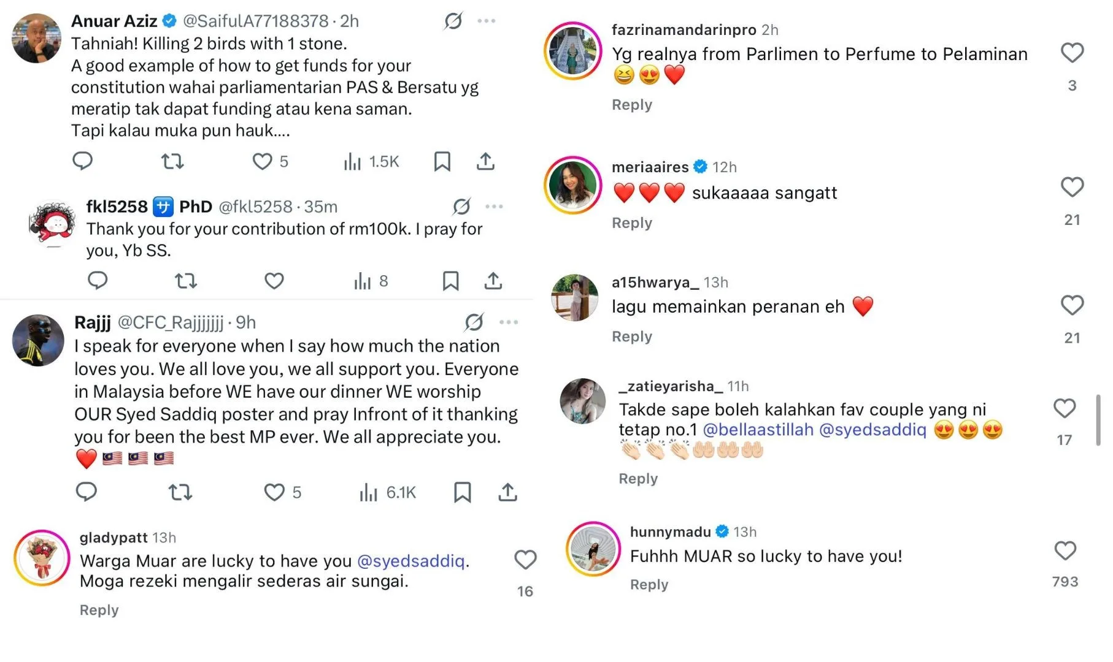Retweet Anuar Aziz's post

[172, 161]
